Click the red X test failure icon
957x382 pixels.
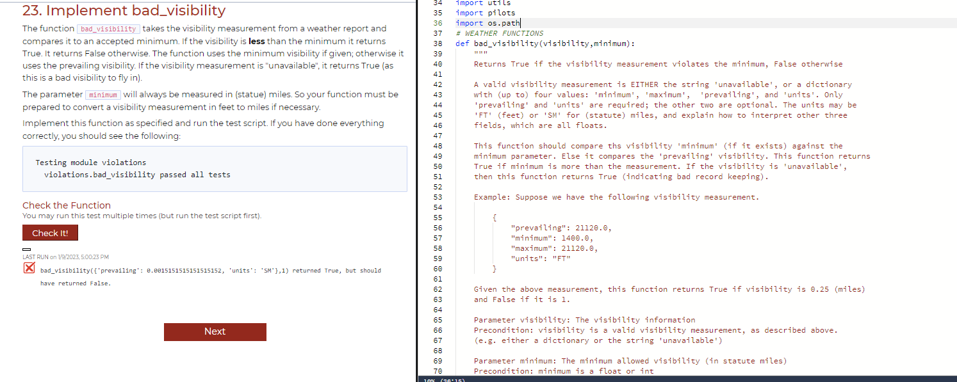[x=28, y=267]
